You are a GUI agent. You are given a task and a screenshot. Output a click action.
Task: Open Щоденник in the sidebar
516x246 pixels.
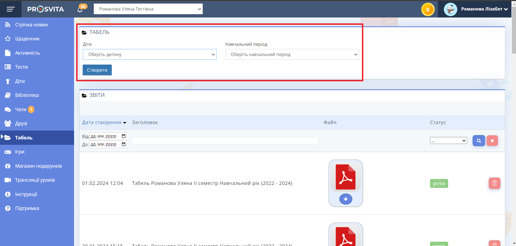27,39
